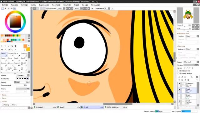200x113 pixels.
Task: Open the Холст menu
Action: click(x=24, y=5)
